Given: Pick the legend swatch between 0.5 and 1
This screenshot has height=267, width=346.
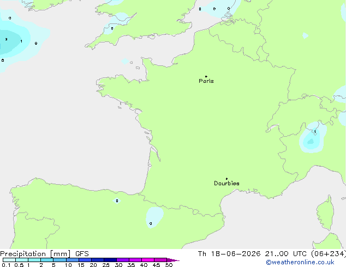Looking at the screenshot, I should click(22, 260).
